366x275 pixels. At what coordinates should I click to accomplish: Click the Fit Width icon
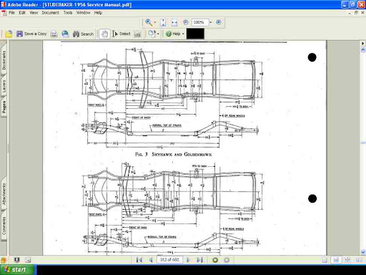click(x=174, y=22)
